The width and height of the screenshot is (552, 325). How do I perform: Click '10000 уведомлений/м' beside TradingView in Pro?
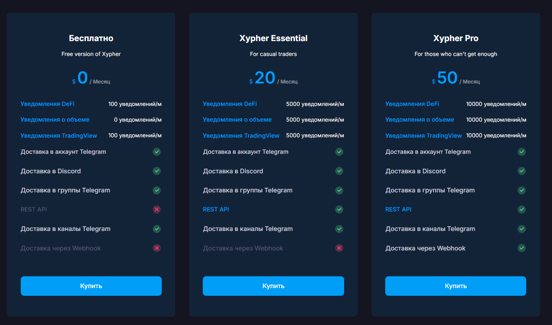497,136
